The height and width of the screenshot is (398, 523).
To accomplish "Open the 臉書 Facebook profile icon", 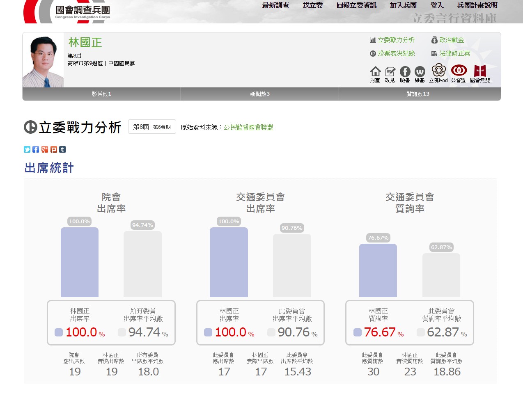I will pos(405,72).
